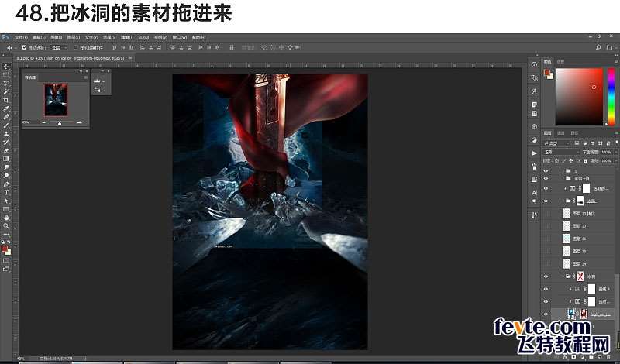Select the Eyedropper tool
Screen dimensions: 620x364
coord(6,108)
